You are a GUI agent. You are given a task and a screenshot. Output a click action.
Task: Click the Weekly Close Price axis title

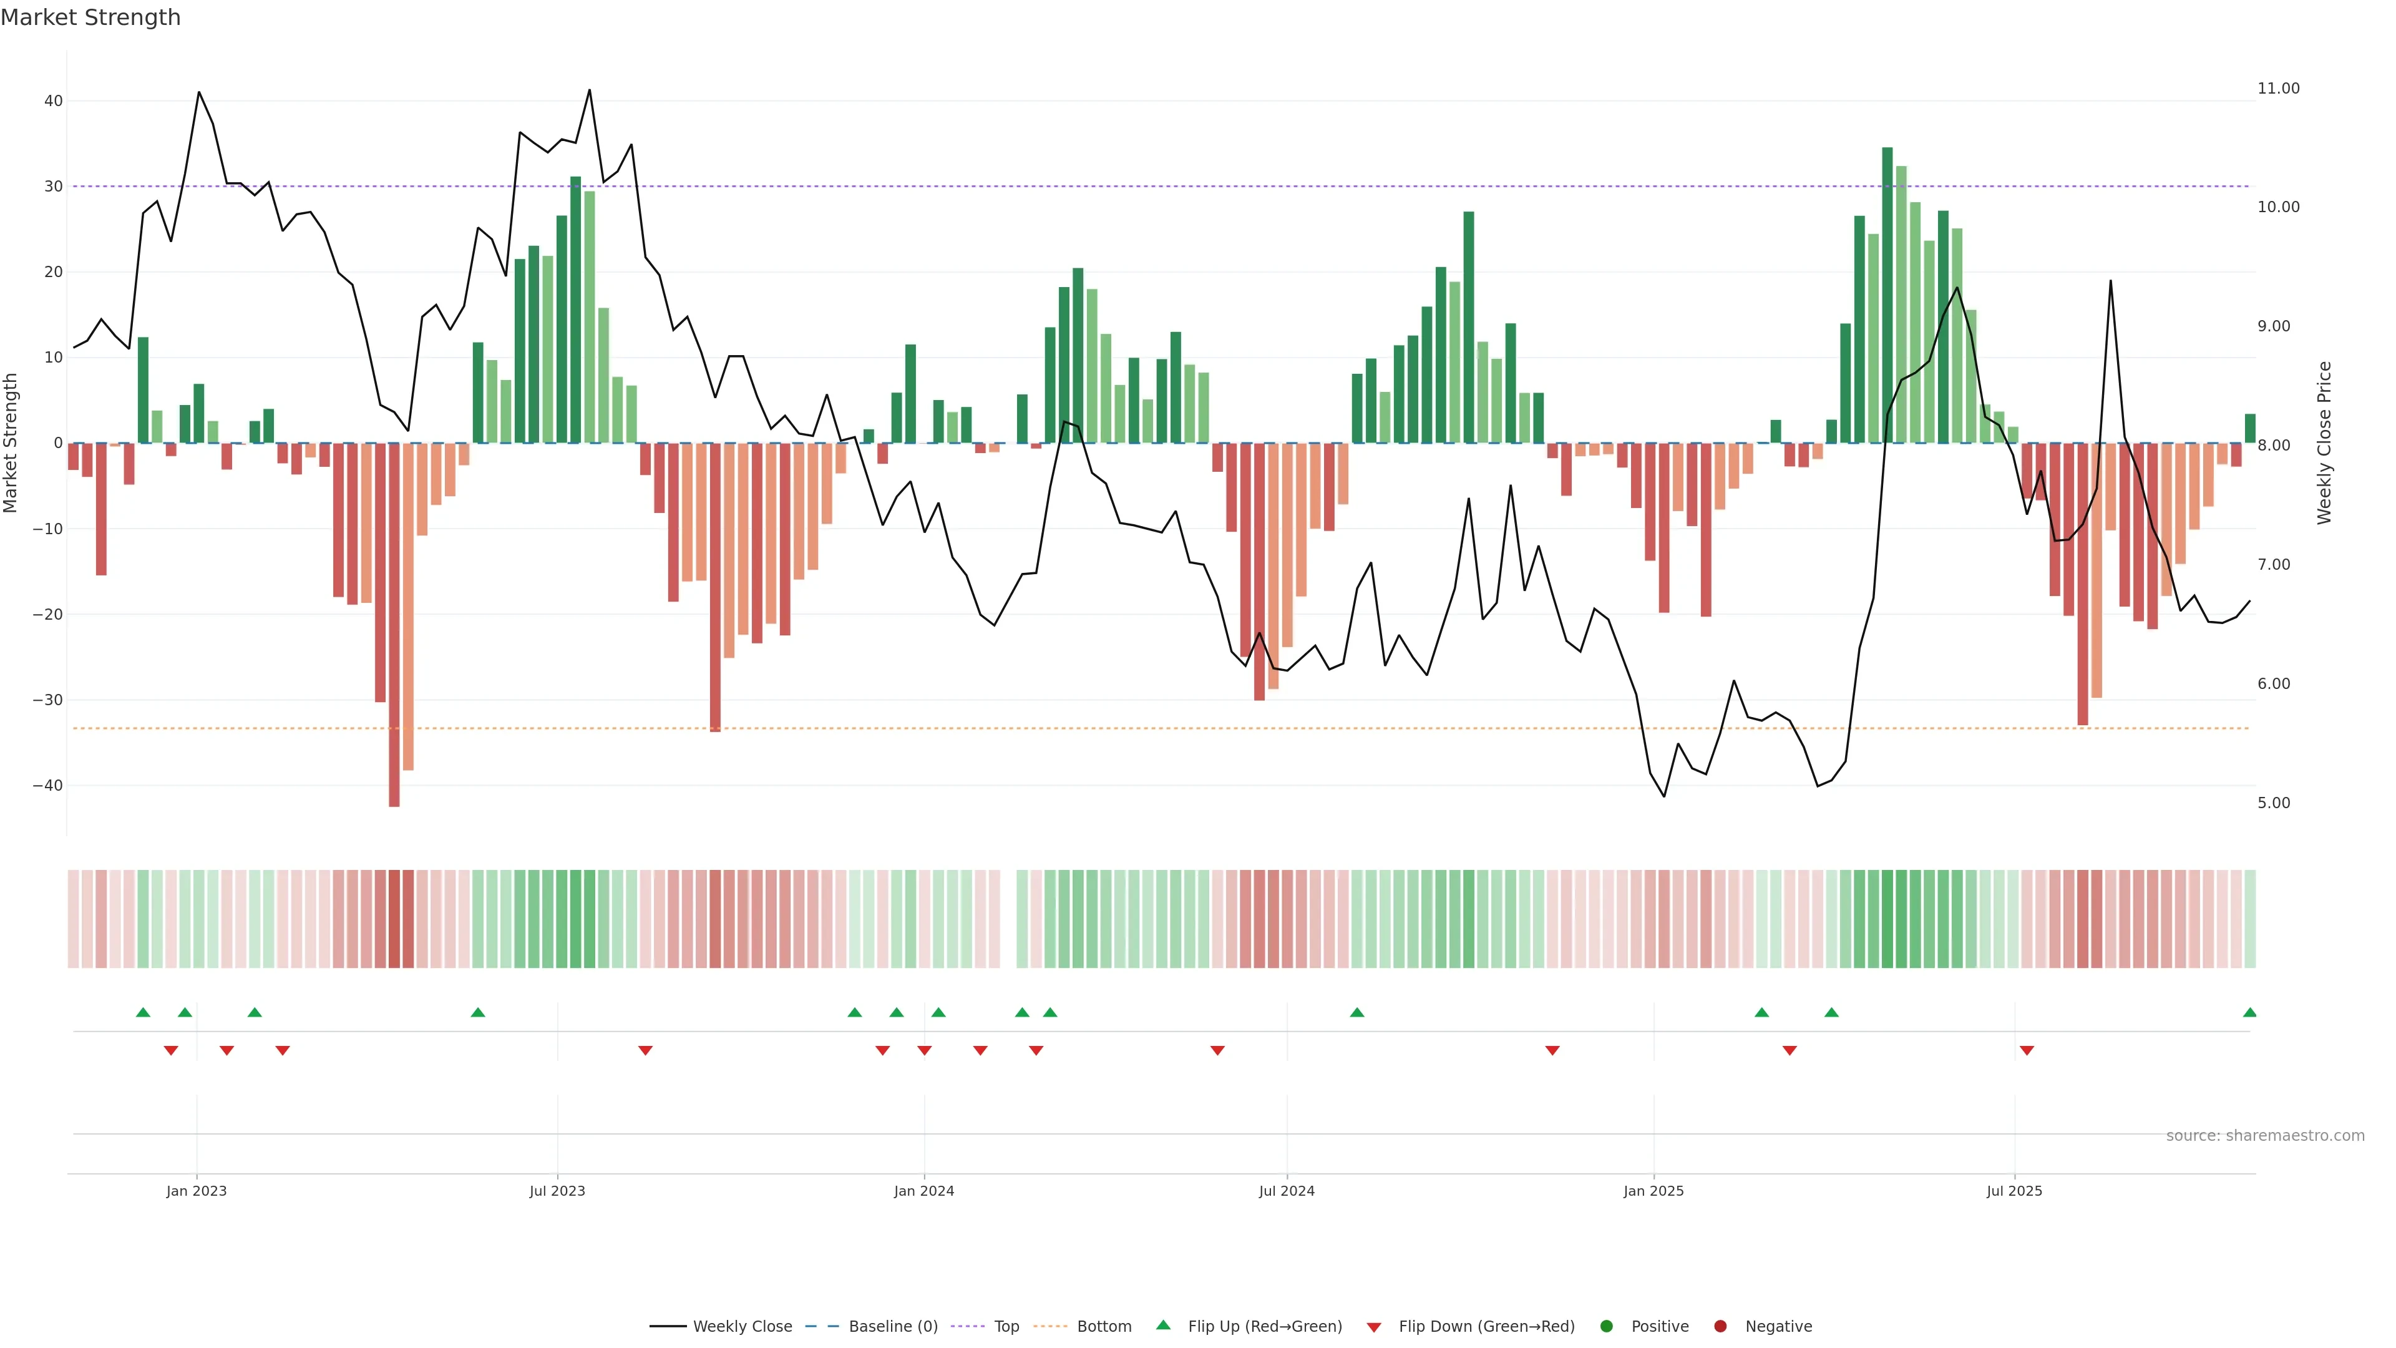coord(2324,443)
